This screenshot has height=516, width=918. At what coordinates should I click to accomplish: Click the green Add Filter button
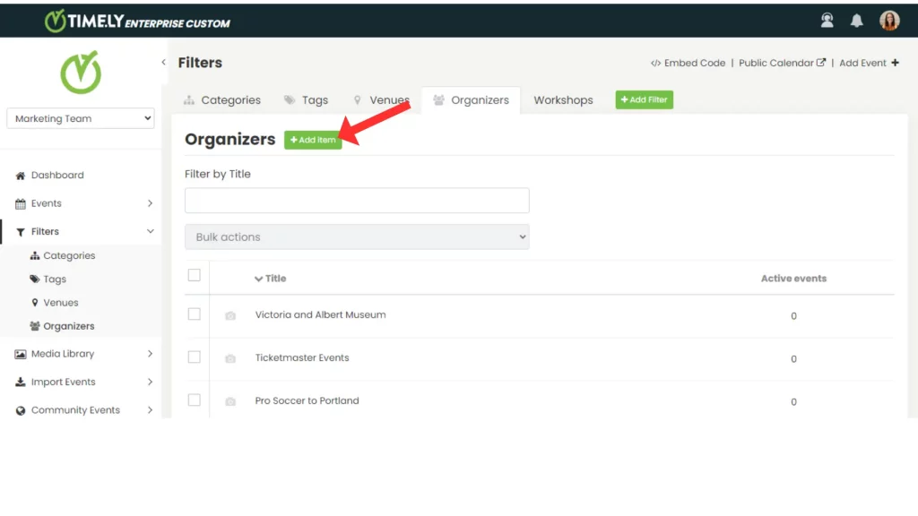click(644, 99)
